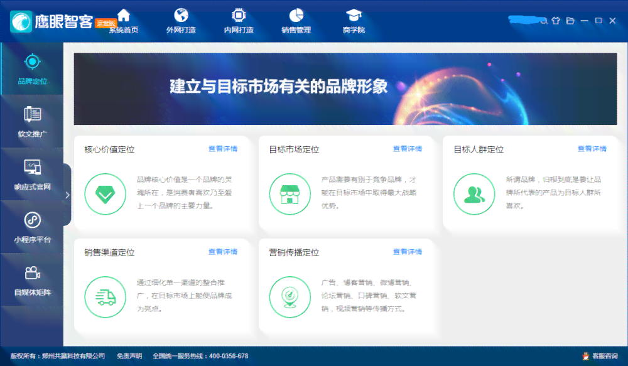Click the 营销传播定位 card title

(294, 252)
